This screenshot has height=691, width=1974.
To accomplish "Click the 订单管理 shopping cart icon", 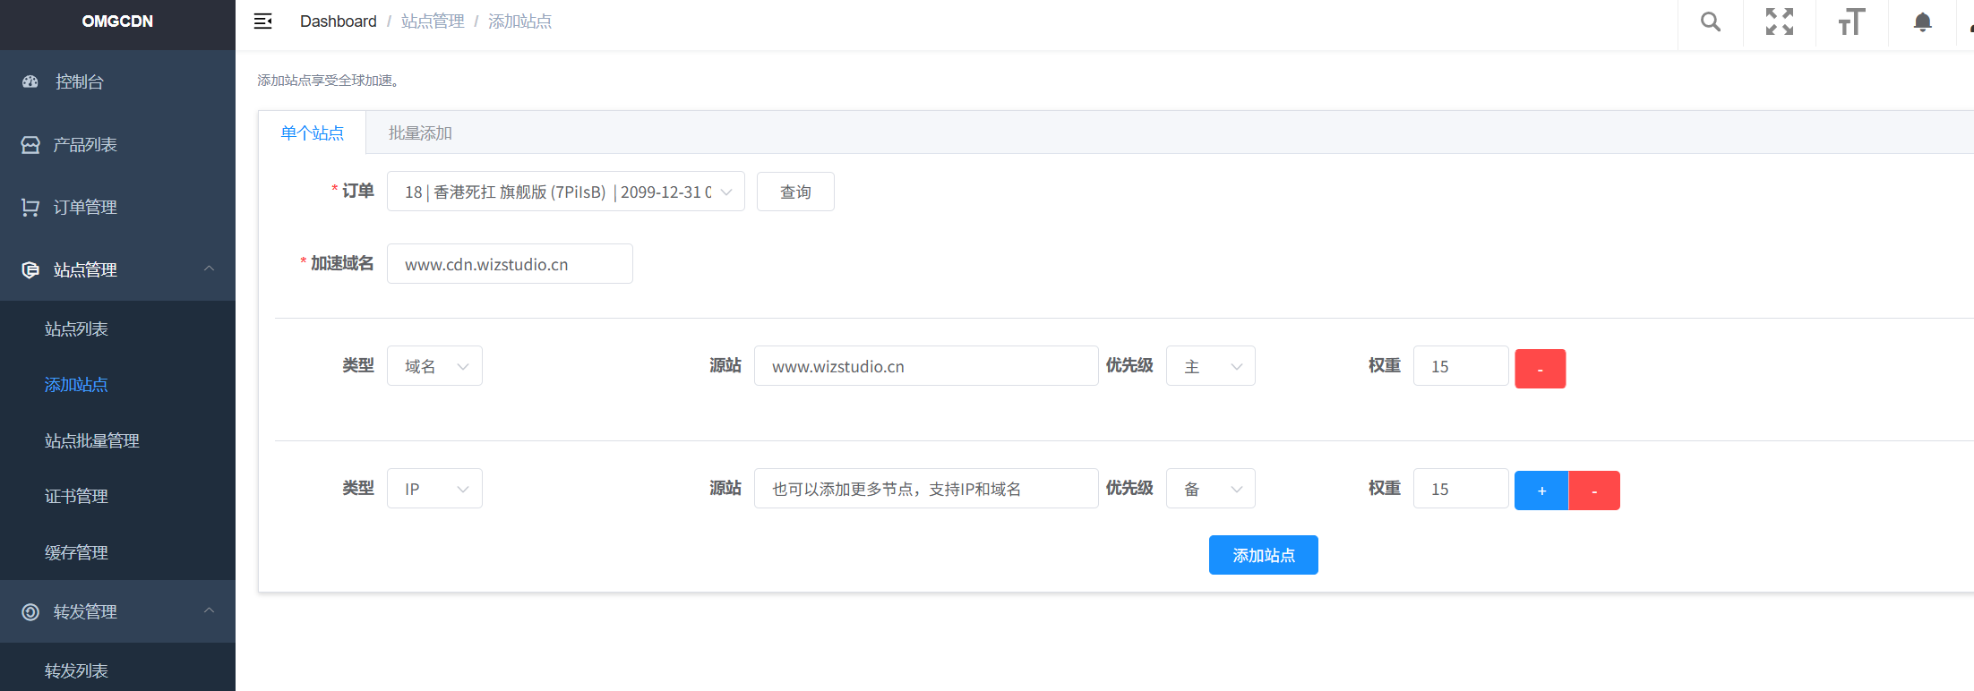I will point(30,208).
